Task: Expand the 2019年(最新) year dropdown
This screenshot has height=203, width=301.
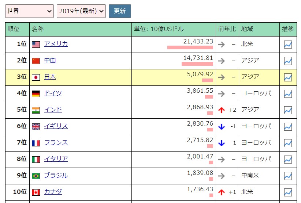Action: pyautogui.click(x=81, y=11)
